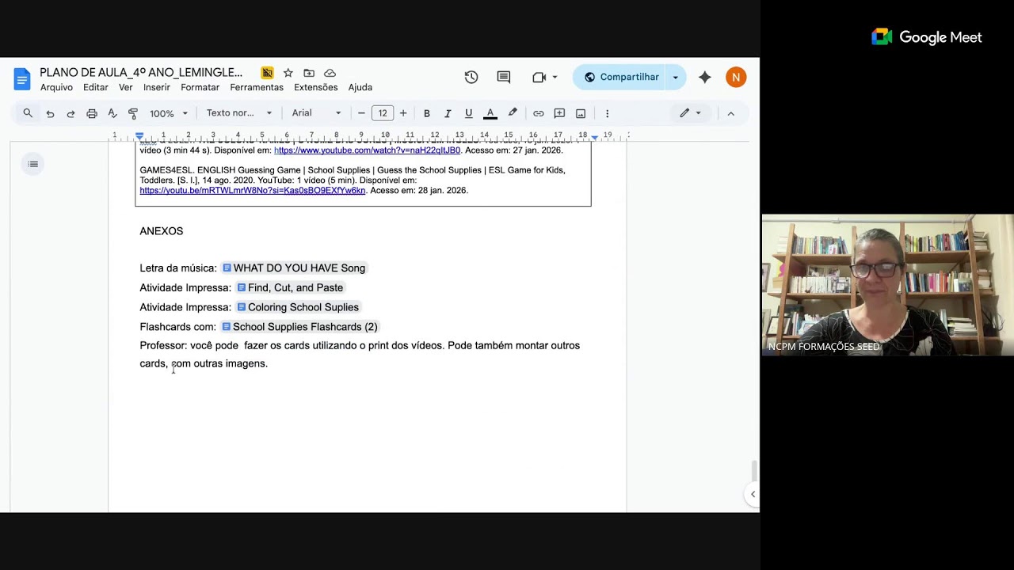The height and width of the screenshot is (570, 1014).
Task: Search the menus magnifier icon
Action: (x=28, y=113)
